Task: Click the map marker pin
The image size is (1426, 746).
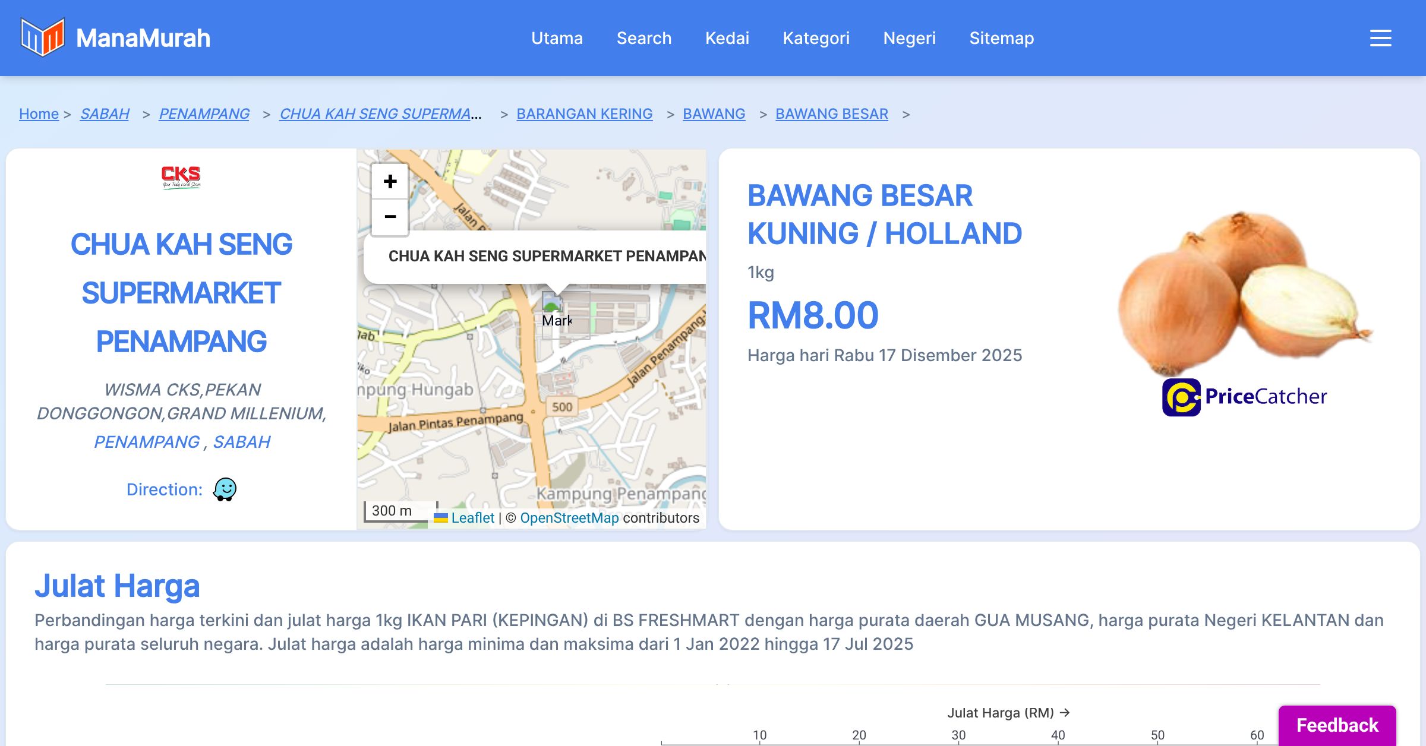Action: [x=552, y=303]
